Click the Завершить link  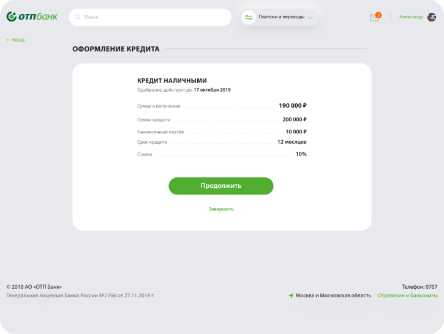pyautogui.click(x=221, y=209)
